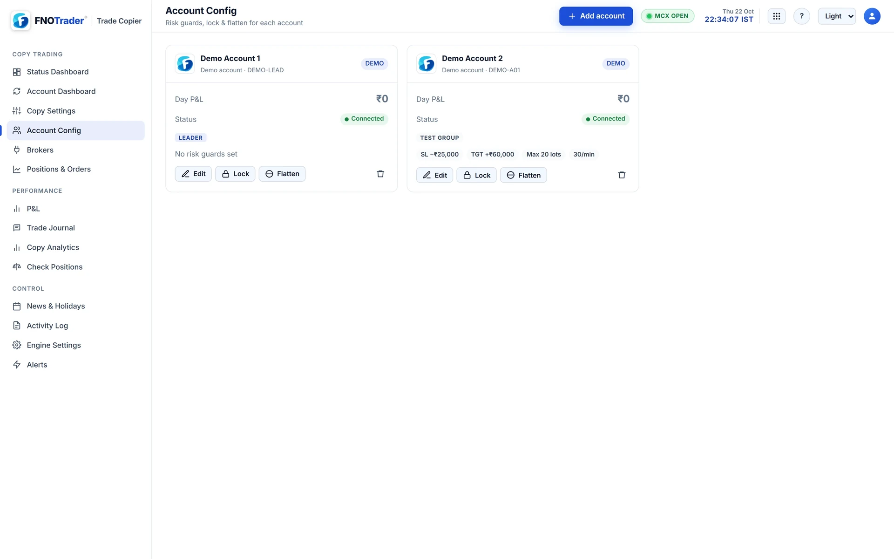Click the Account Dashboard refresh icon
This screenshot has width=894, height=559.
pos(17,91)
